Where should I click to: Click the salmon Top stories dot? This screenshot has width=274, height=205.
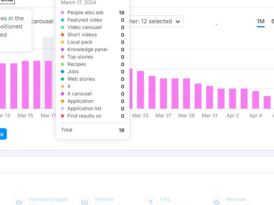pyautogui.click(x=62, y=57)
